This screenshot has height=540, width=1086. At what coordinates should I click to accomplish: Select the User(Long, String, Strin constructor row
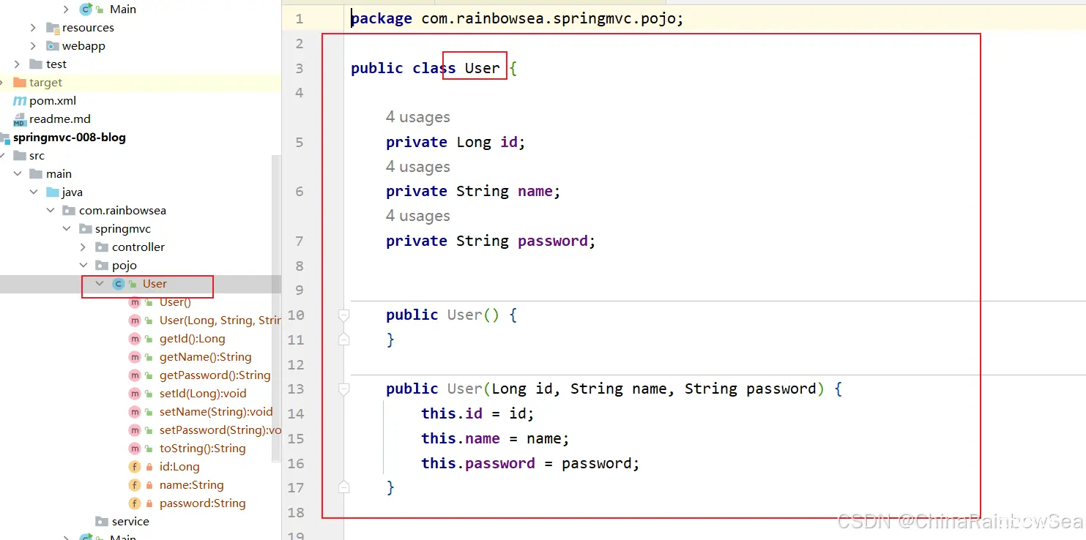141,320
